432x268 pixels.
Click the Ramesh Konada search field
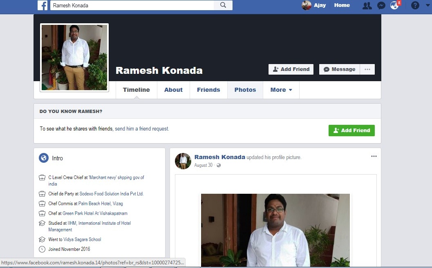coord(132,5)
